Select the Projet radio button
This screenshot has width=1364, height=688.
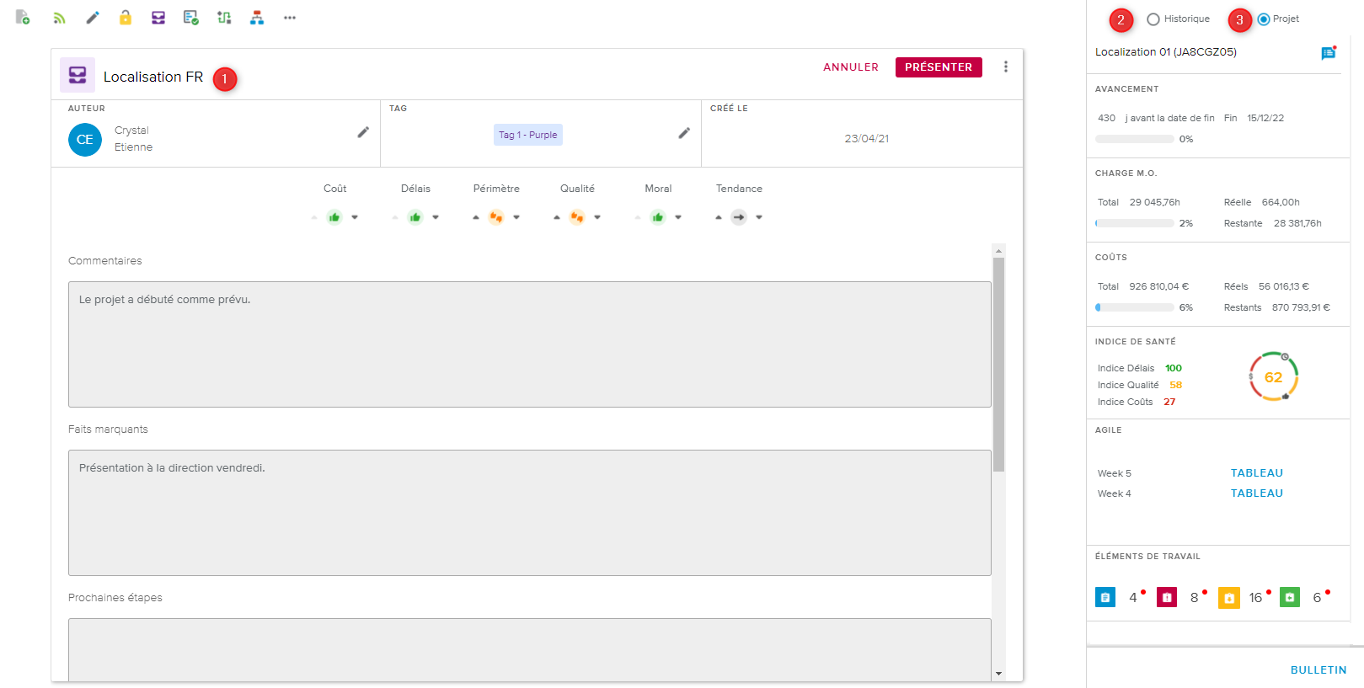point(1264,19)
